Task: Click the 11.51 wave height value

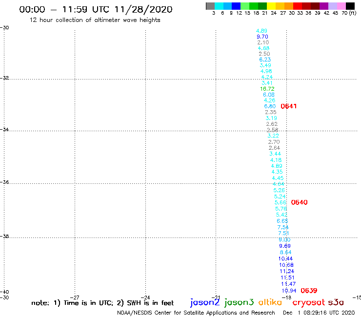Action: [x=287, y=277]
